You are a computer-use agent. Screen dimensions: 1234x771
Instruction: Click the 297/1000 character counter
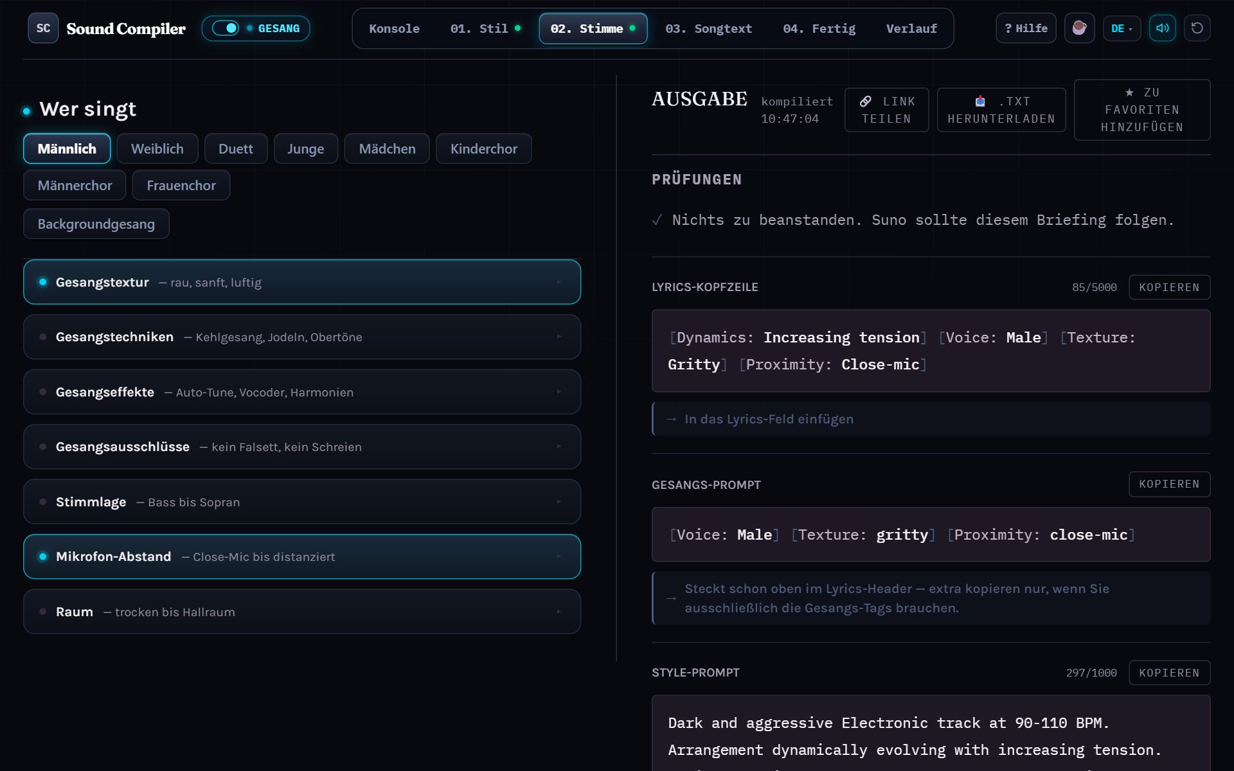[1091, 673]
